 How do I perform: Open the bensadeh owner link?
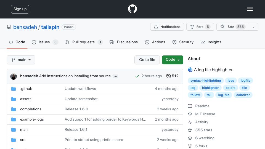point(25,27)
